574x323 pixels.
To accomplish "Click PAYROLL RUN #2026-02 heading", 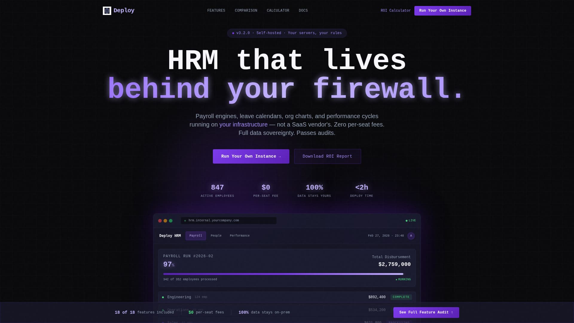I will click(188, 256).
